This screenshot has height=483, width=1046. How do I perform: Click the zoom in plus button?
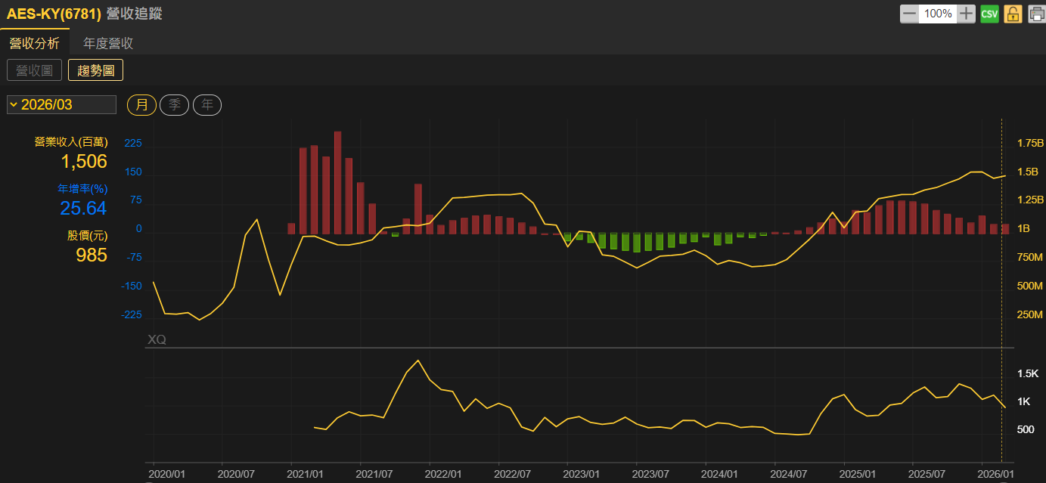(x=966, y=14)
